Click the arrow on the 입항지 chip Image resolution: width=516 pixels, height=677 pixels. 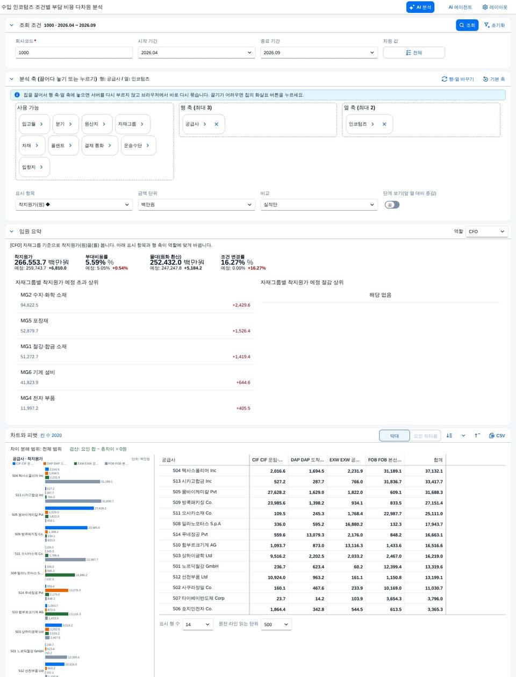pos(41,167)
